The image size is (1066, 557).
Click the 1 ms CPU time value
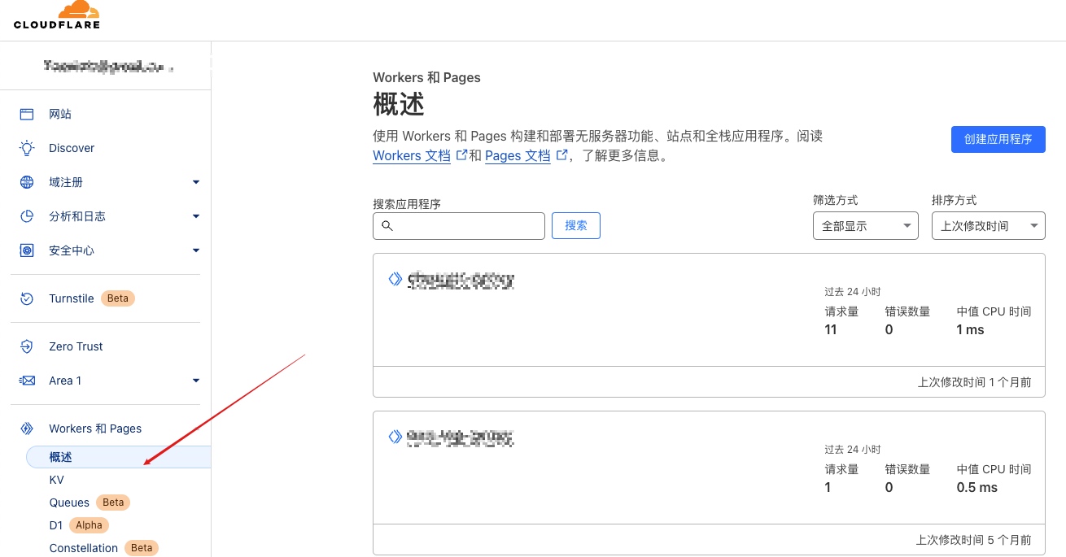971,329
